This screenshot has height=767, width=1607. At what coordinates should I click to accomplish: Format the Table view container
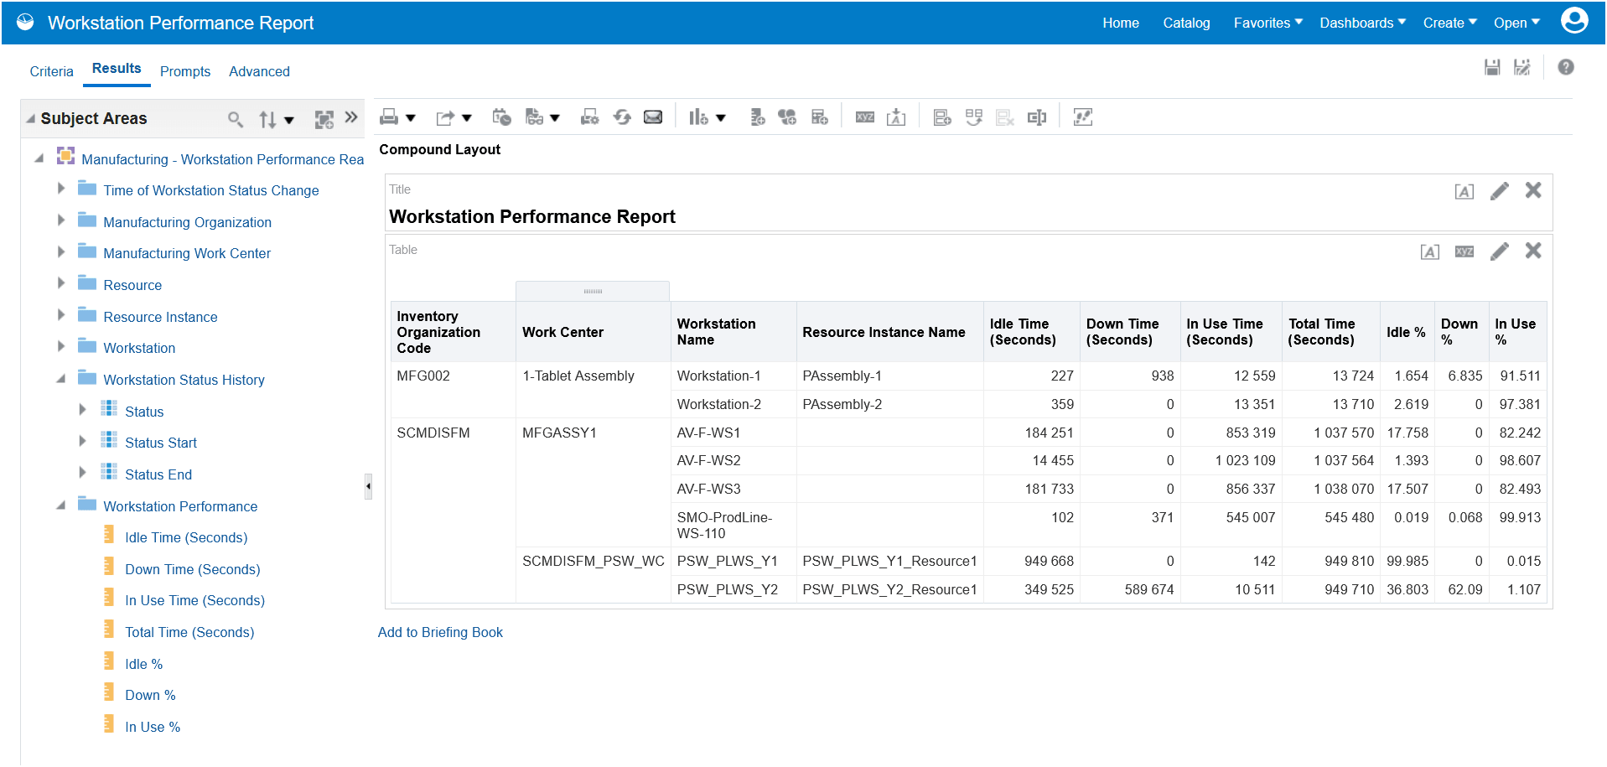tap(1429, 251)
